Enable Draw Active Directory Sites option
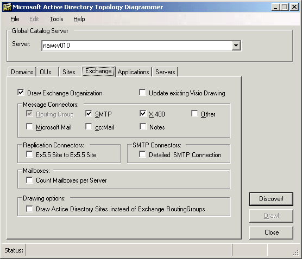 pyautogui.click(x=29, y=209)
